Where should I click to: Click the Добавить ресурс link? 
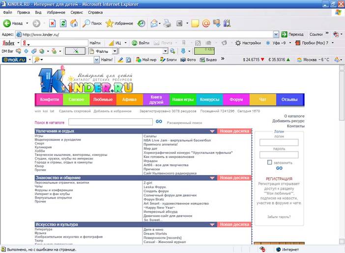288,121
